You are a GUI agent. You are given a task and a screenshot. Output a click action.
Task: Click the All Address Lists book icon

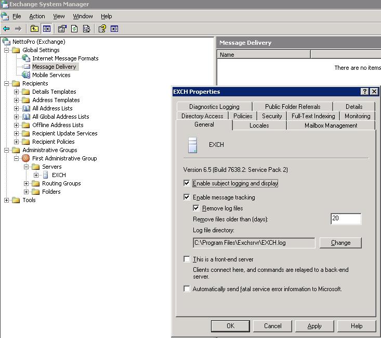(x=26, y=108)
